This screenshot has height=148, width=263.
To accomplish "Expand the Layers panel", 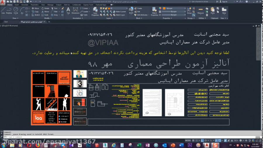I will [x=109, y=18].
